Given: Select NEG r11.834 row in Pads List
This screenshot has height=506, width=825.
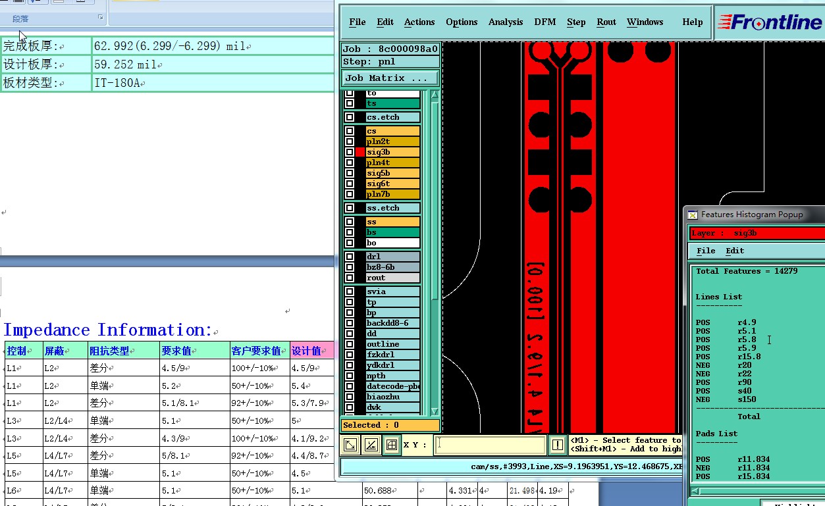Looking at the screenshot, I should 733,468.
